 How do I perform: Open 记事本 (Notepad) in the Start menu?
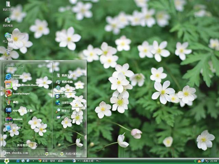(x=13, y=128)
